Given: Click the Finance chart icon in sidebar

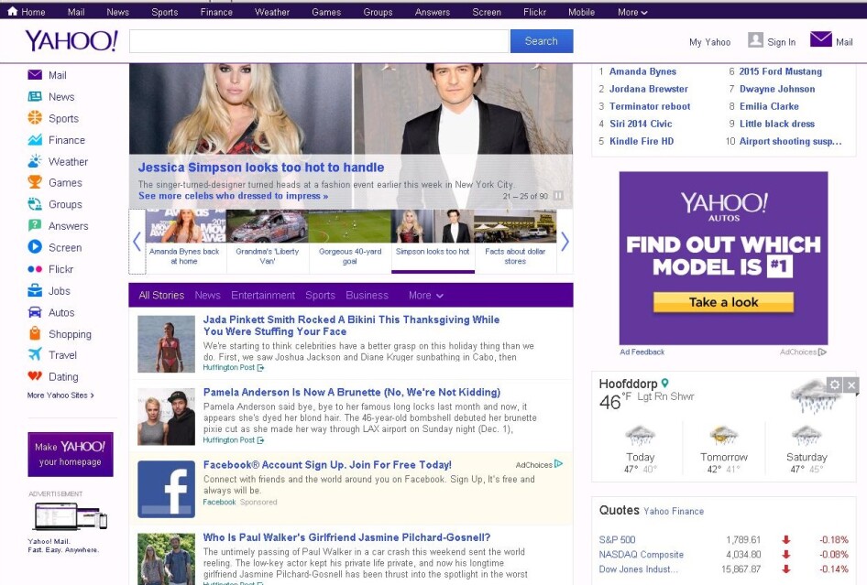Looking at the screenshot, I should (35, 140).
